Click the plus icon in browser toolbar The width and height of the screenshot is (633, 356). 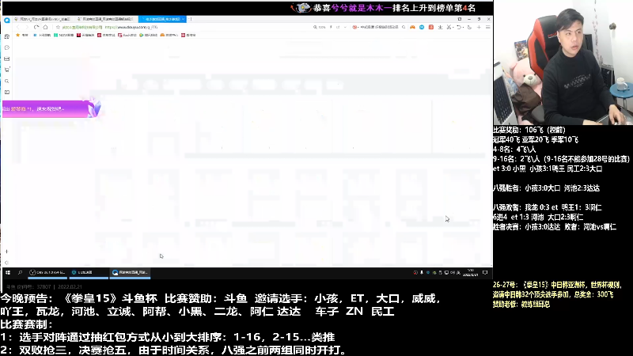click(479, 27)
